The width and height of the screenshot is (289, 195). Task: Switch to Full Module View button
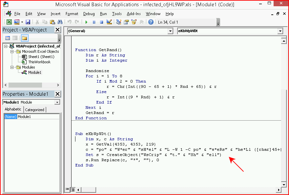point(73,189)
